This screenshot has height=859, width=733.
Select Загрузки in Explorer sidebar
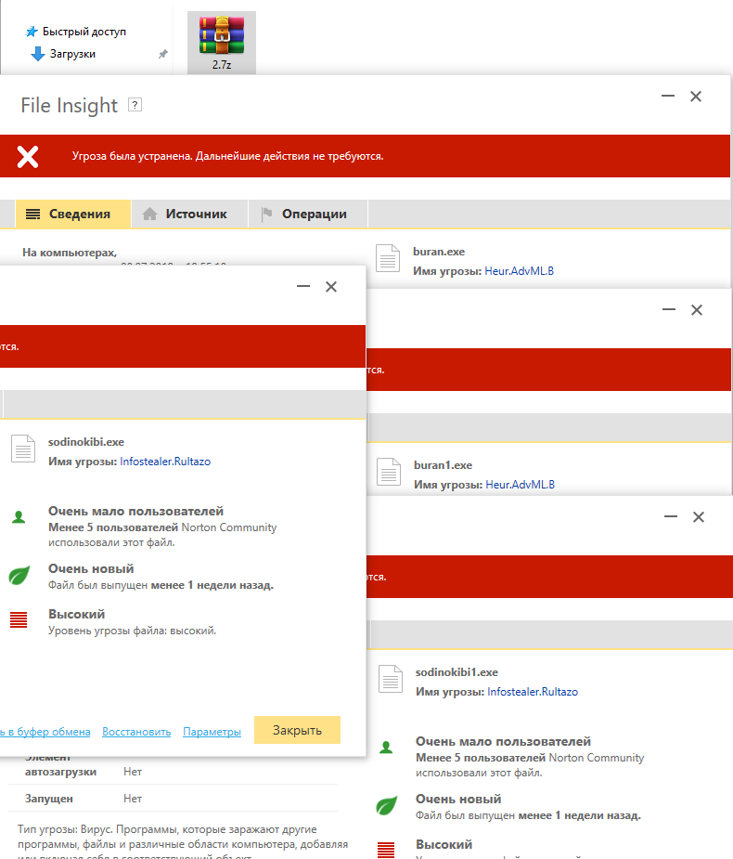(72, 54)
